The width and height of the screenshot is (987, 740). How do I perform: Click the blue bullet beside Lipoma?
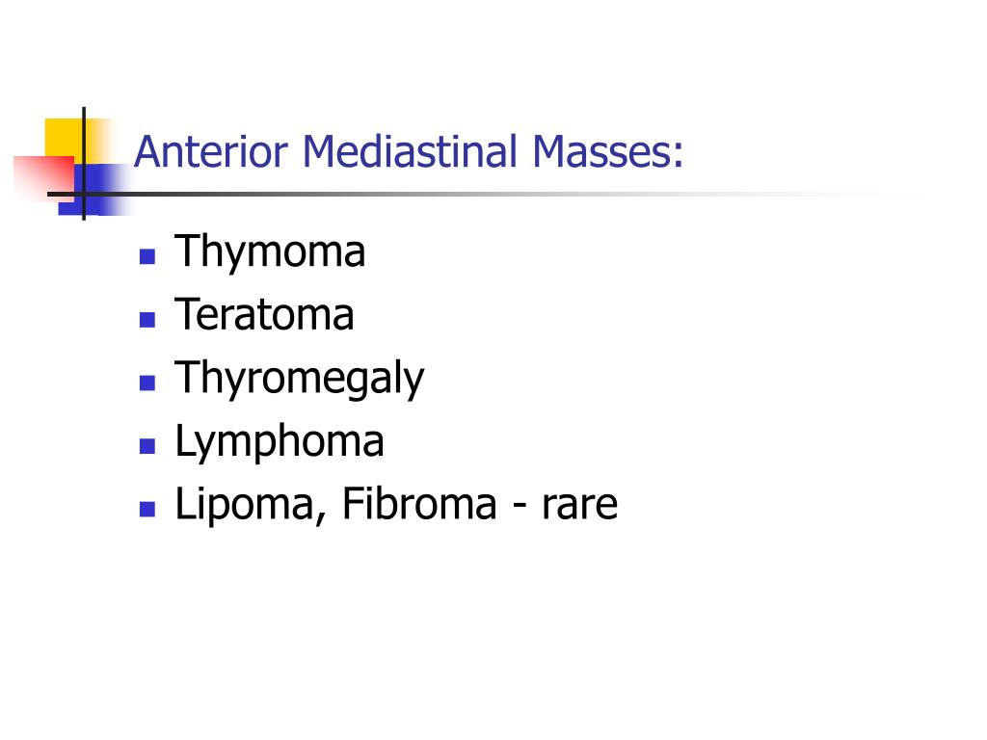click(x=147, y=509)
